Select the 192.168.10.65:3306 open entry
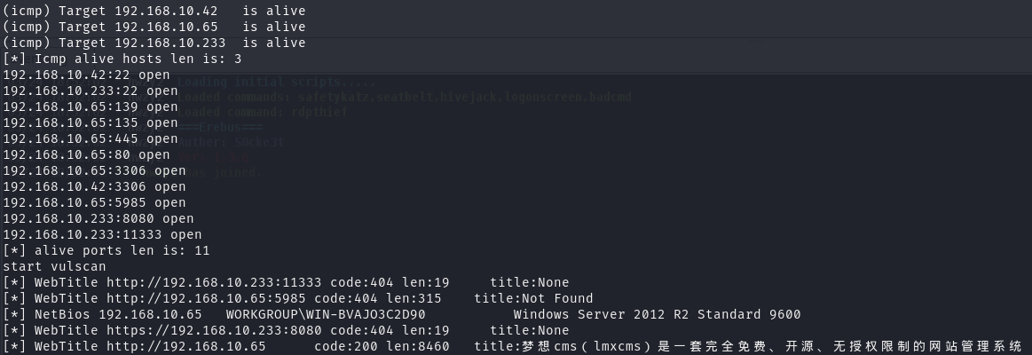1032x355 pixels. pyautogui.click(x=94, y=170)
